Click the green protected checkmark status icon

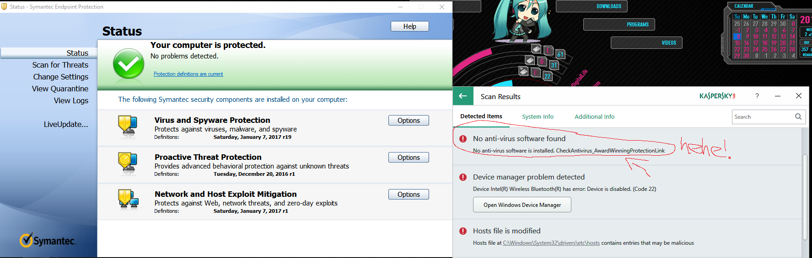pos(129,64)
